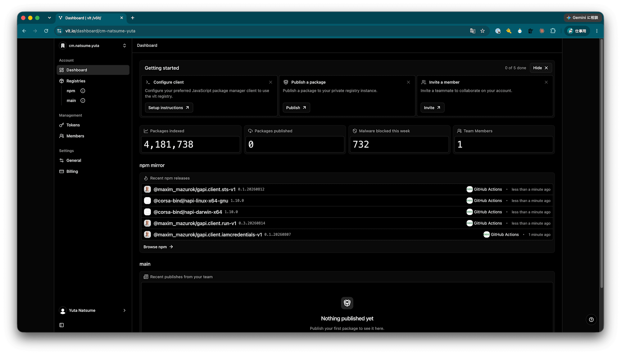Collapse the sidebar with the panel icon
The image size is (621, 355).
61,325
